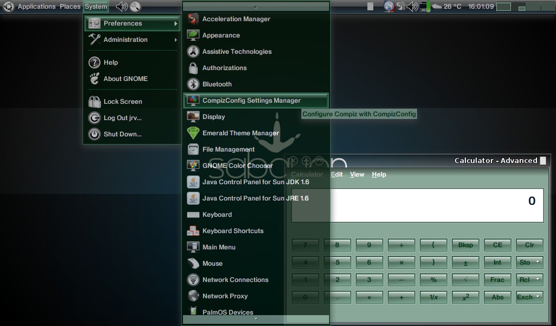
Task: Click the ÷ button in Calculator
Action: click(x=401, y=245)
